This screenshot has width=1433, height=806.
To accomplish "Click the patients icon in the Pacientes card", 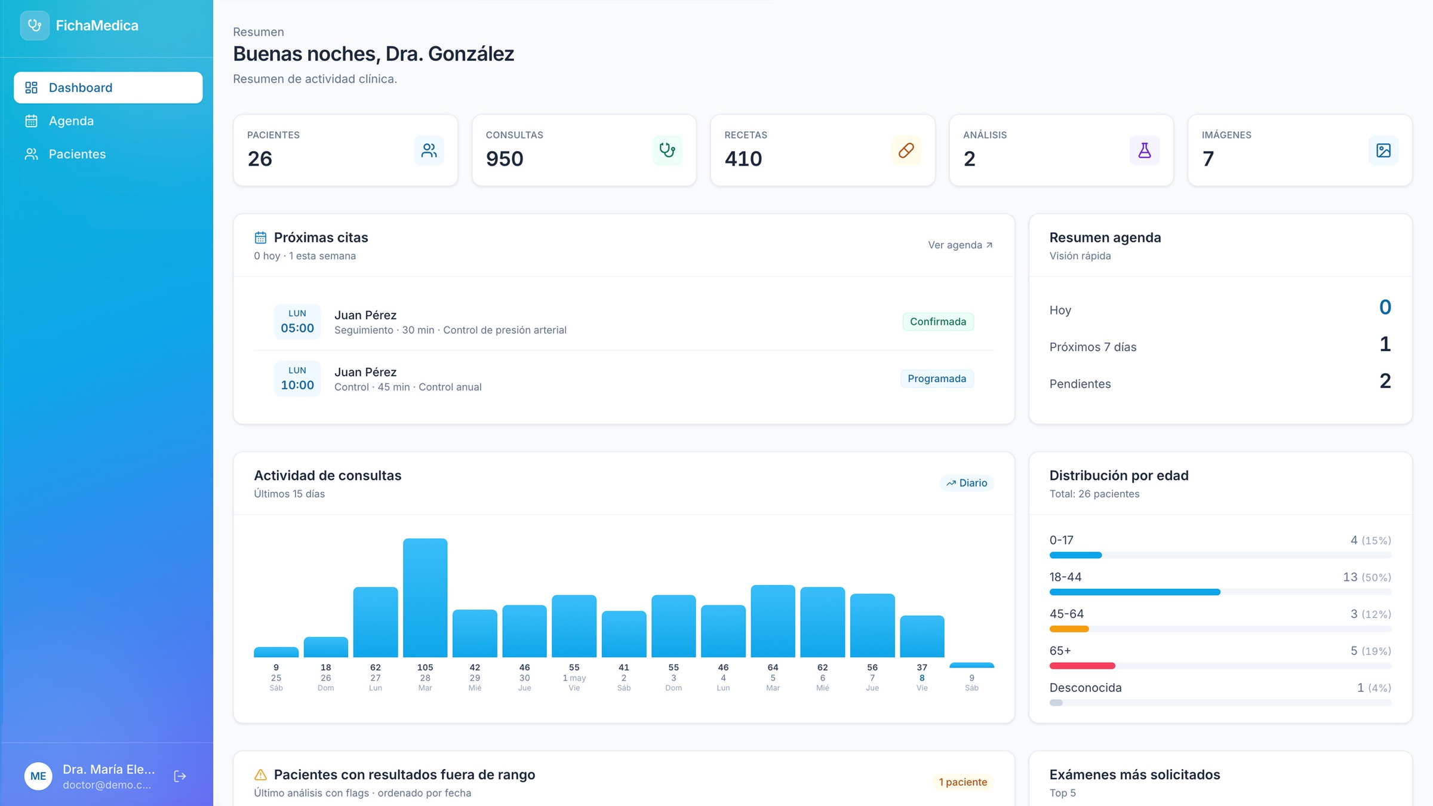I will (x=429, y=150).
